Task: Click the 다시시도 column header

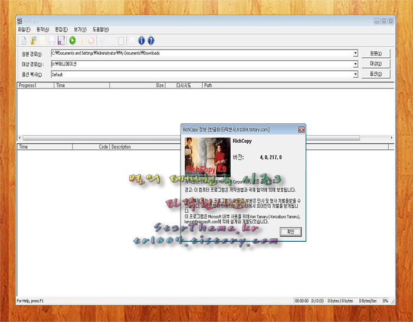Action: coord(184,86)
